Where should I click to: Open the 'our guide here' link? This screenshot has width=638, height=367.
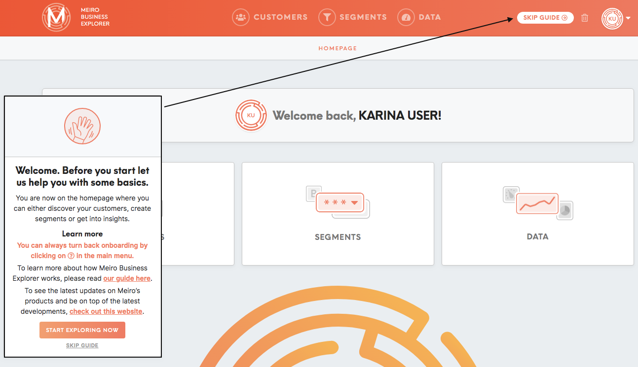127,278
